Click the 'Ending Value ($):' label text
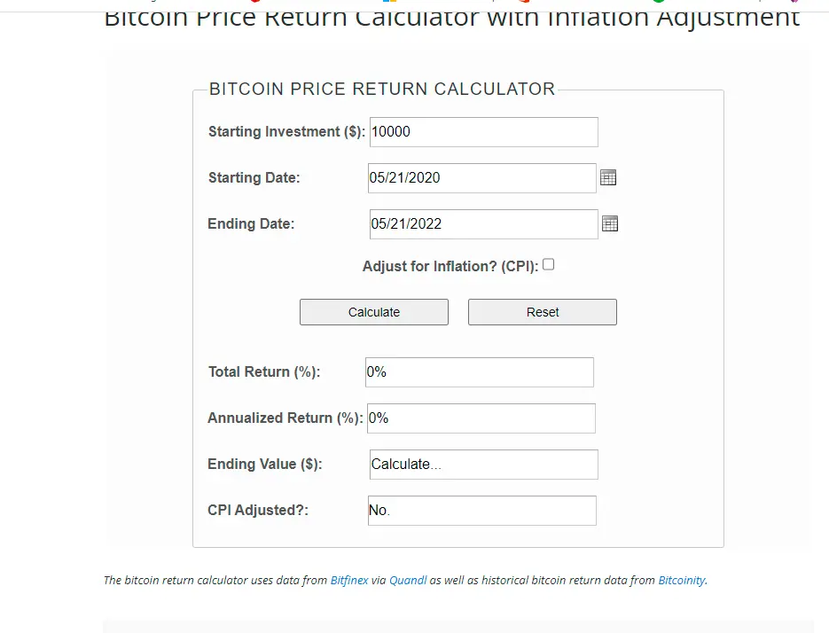The height and width of the screenshot is (633, 829). (x=265, y=465)
